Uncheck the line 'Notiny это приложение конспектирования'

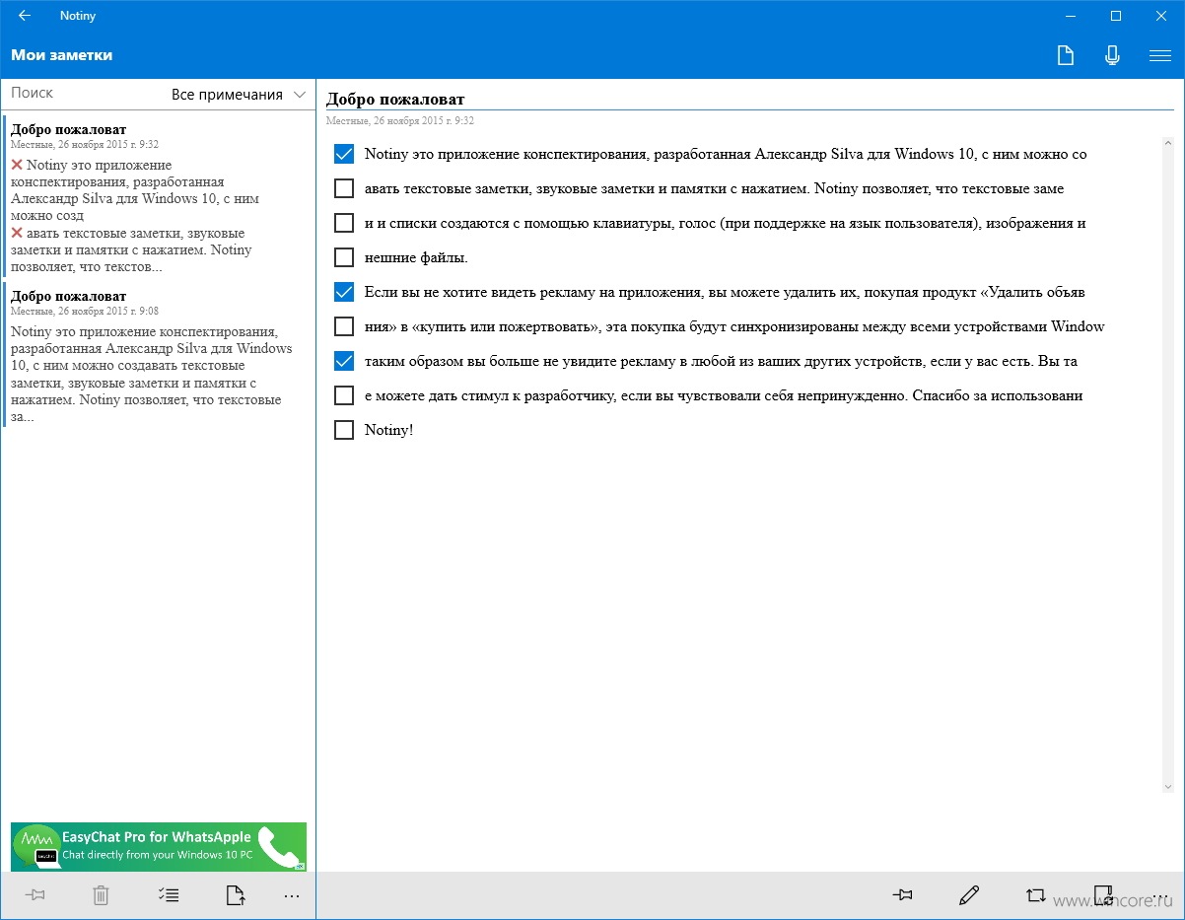point(344,154)
